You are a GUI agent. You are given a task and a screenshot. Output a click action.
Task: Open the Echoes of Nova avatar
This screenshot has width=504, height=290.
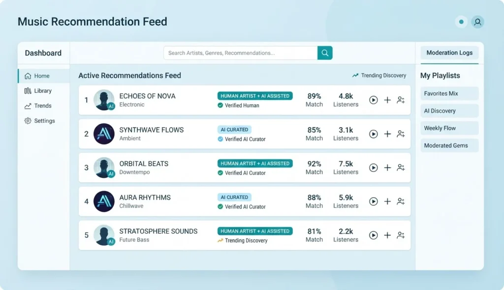click(104, 100)
